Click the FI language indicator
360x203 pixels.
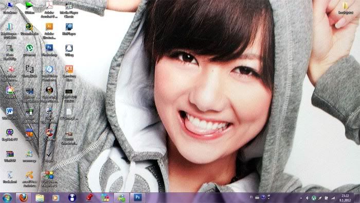click(251, 197)
